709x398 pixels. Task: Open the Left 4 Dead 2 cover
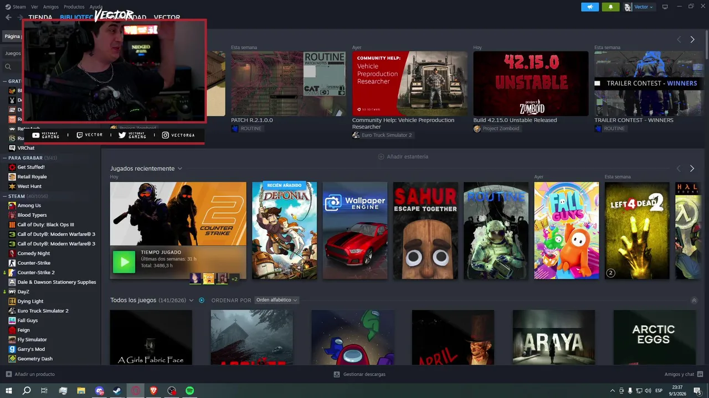click(637, 231)
